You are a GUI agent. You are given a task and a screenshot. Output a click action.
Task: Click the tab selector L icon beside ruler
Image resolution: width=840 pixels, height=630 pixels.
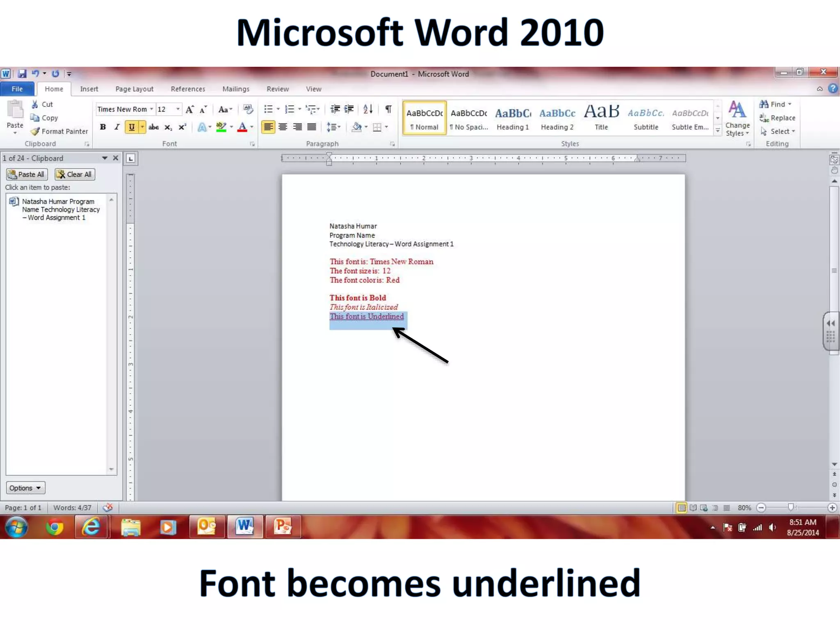(130, 158)
